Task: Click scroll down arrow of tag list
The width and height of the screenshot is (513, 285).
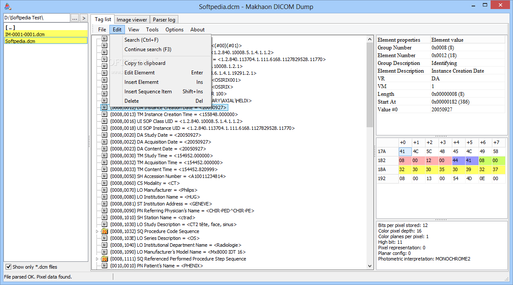Action: (370, 266)
